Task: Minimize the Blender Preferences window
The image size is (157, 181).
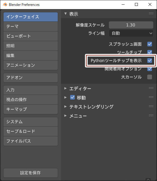Action: click(x=123, y=5)
